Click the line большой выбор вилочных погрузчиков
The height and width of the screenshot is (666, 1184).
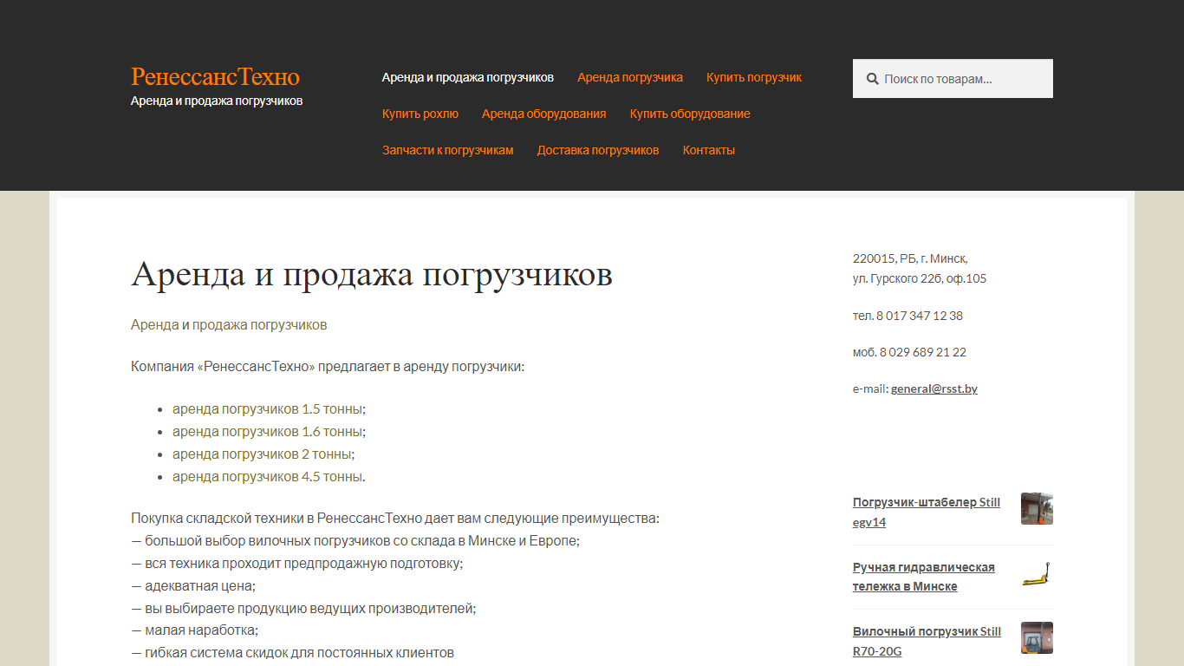tap(355, 540)
